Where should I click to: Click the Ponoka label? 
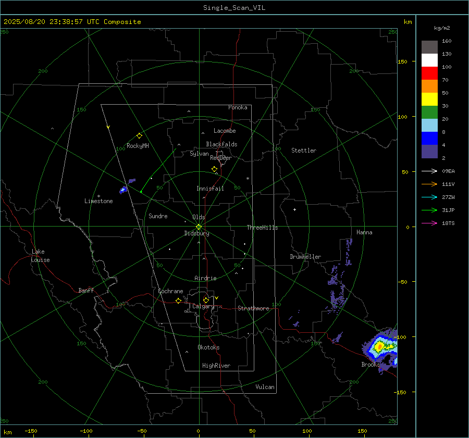point(238,107)
